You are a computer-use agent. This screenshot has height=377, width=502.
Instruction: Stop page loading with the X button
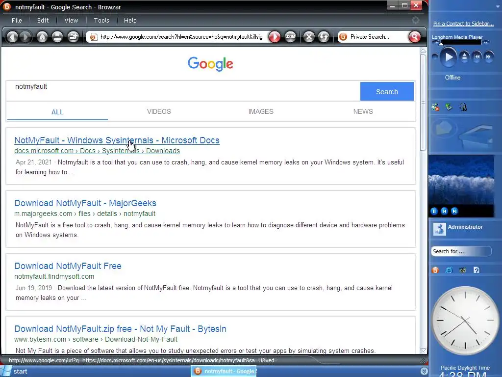click(309, 37)
